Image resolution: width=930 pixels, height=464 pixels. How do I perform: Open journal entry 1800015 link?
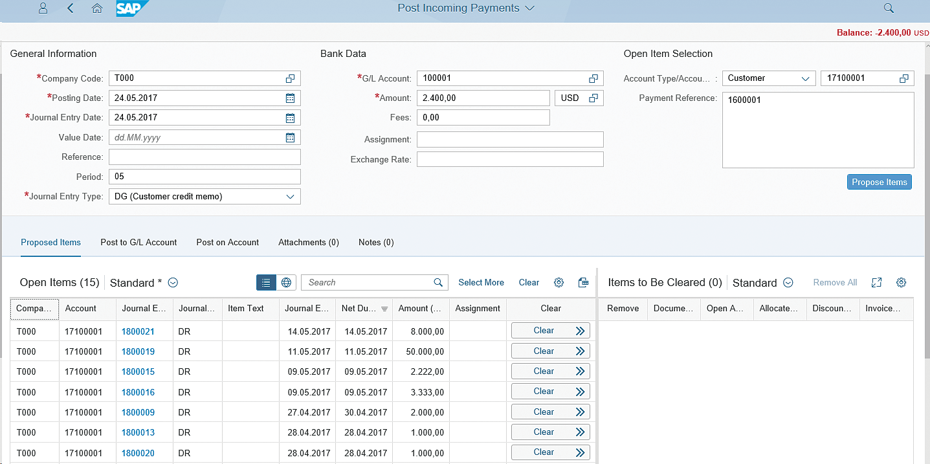pos(138,371)
